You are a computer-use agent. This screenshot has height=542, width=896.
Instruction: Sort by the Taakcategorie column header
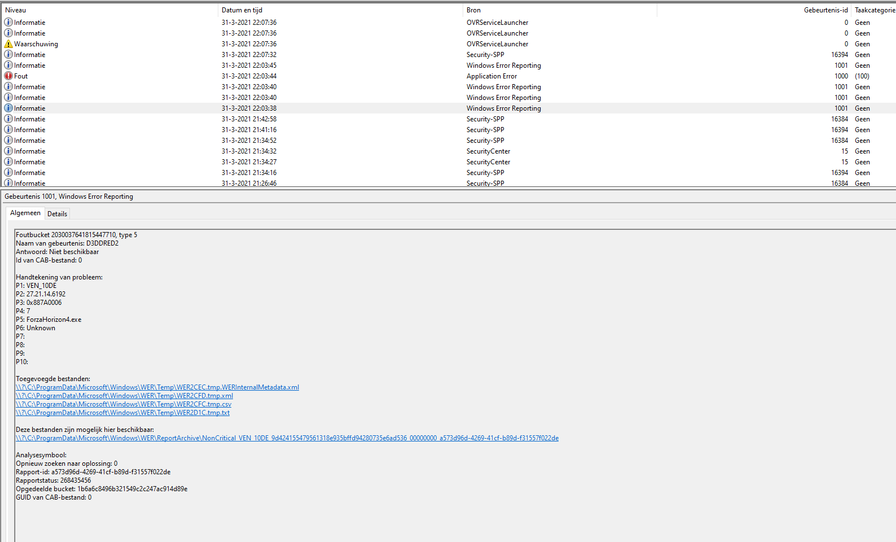tap(874, 10)
